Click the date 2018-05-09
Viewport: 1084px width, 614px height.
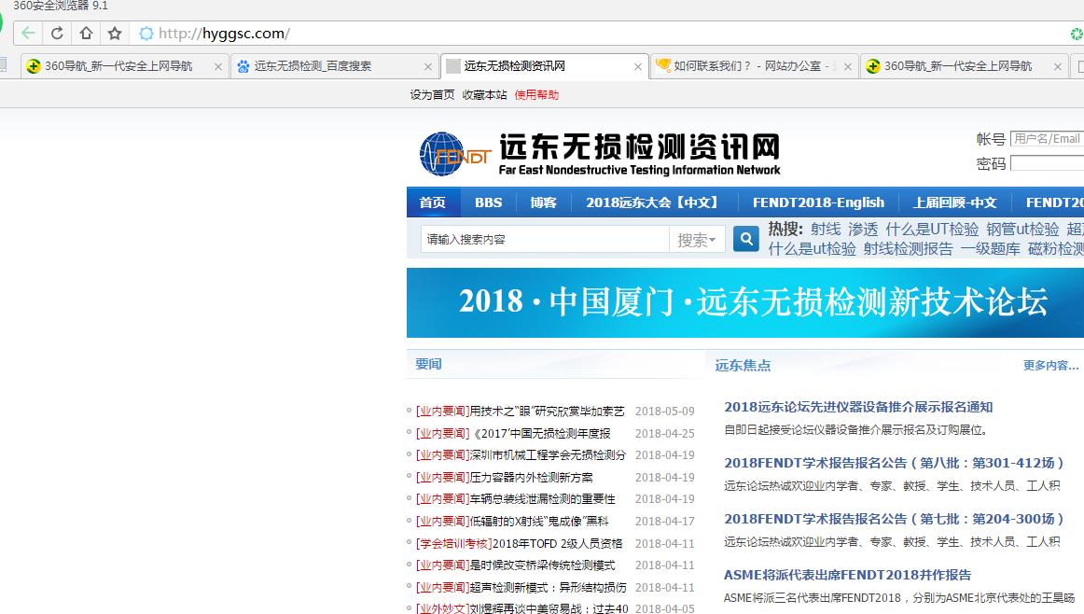(x=664, y=412)
